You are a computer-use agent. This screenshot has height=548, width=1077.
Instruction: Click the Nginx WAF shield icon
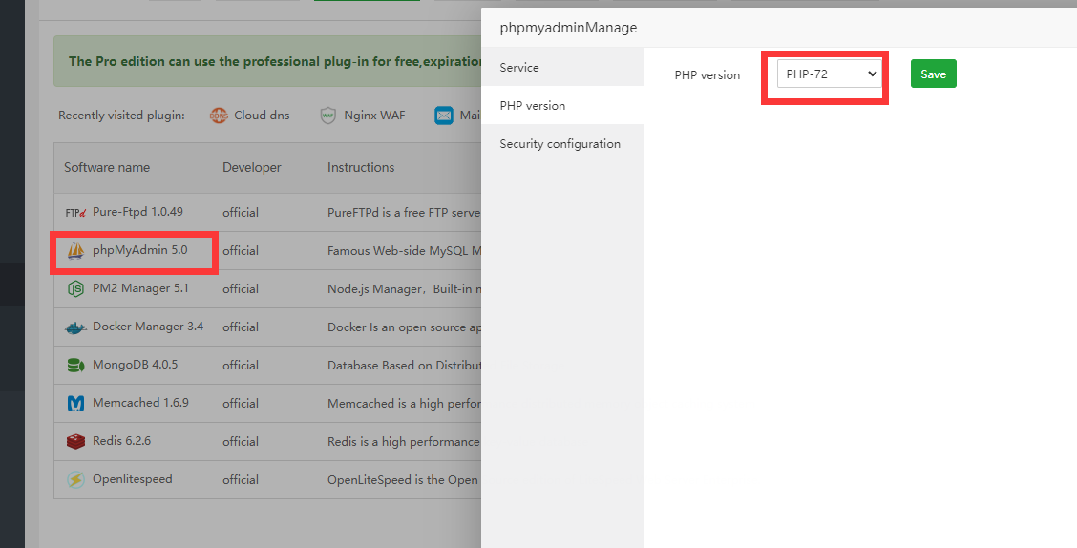click(x=328, y=116)
